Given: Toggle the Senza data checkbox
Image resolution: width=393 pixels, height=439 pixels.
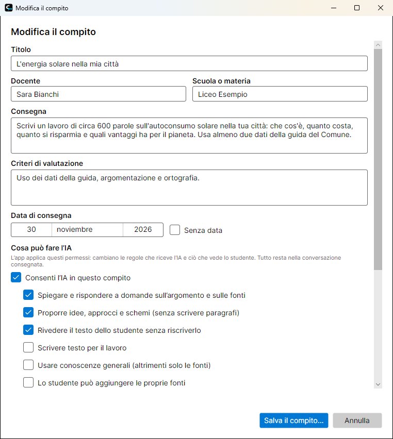Looking at the screenshot, I should (x=175, y=230).
